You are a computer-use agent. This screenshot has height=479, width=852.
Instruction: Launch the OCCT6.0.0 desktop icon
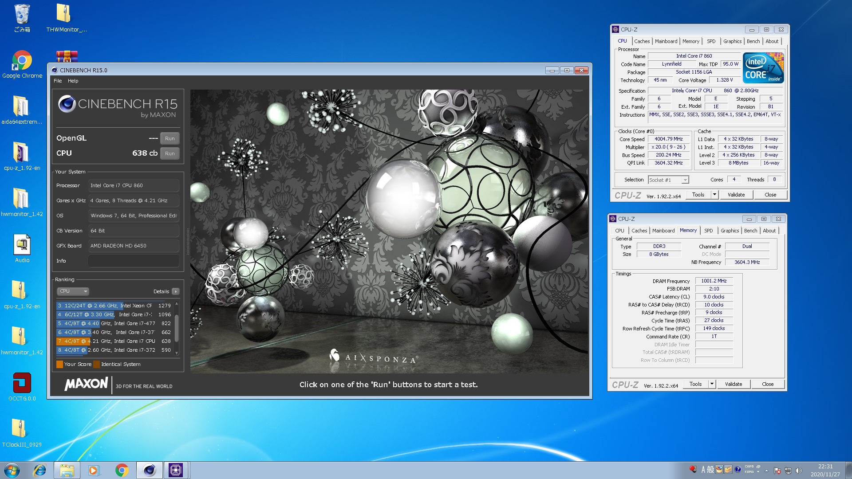[22, 387]
